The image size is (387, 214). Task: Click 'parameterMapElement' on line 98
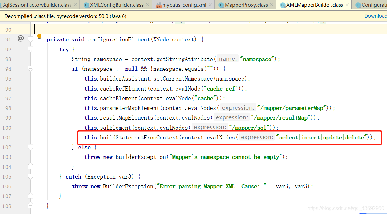pos(130,108)
